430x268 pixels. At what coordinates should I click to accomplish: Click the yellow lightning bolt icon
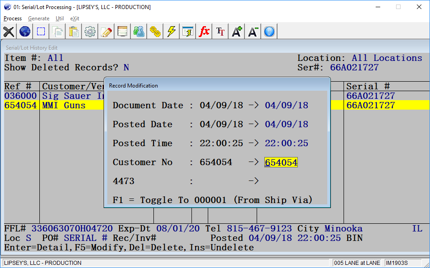(x=172, y=32)
